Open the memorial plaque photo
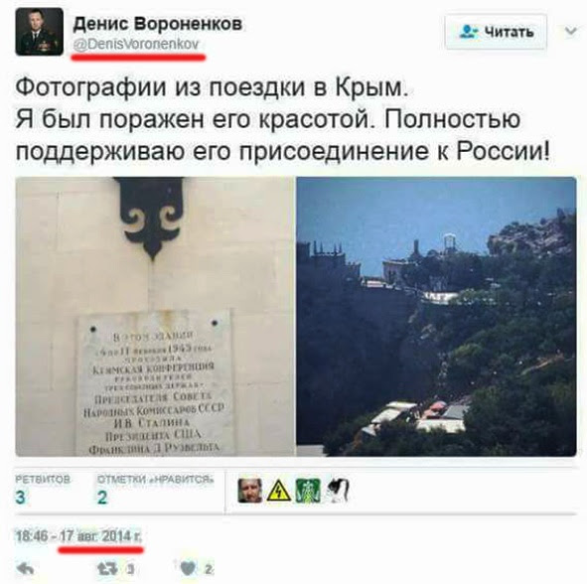This screenshot has width=587, height=584. (x=155, y=316)
